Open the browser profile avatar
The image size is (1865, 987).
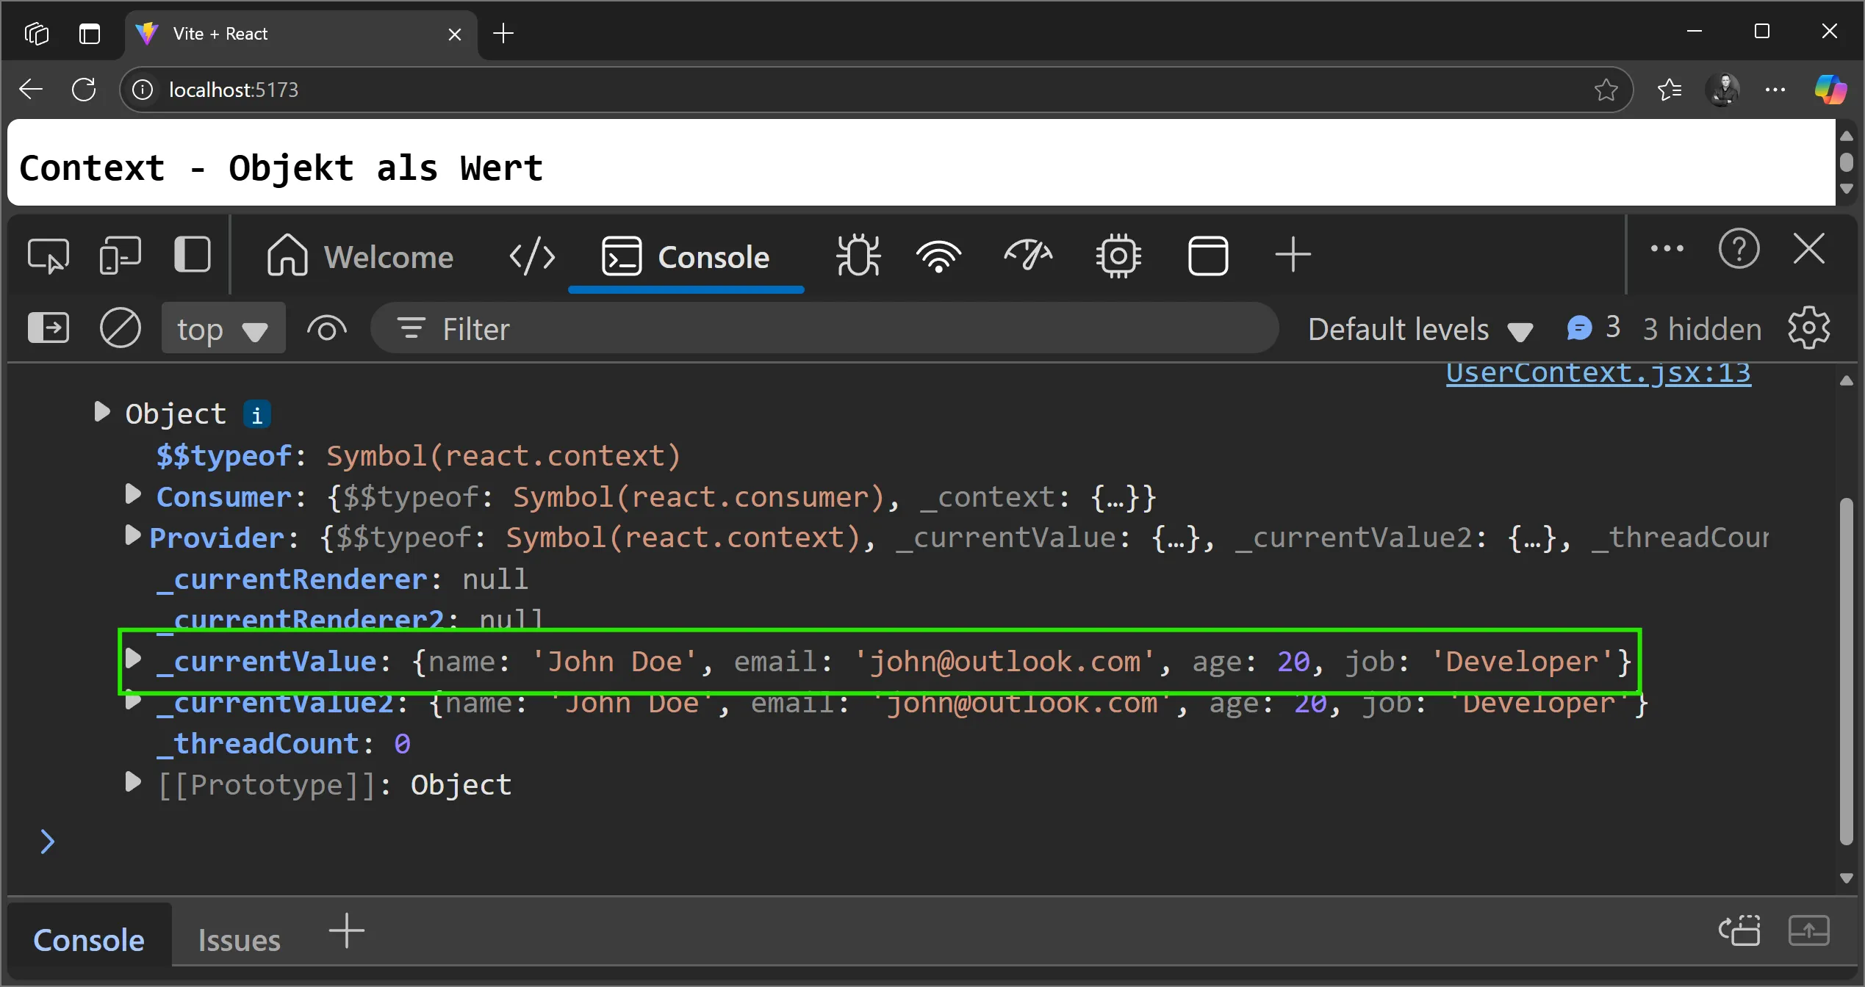[x=1723, y=90]
